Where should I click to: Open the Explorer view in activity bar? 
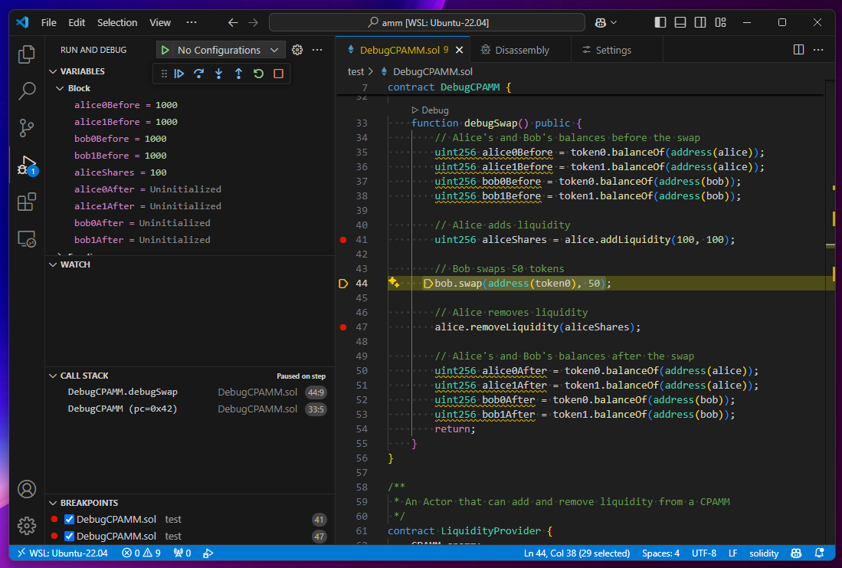click(26, 54)
